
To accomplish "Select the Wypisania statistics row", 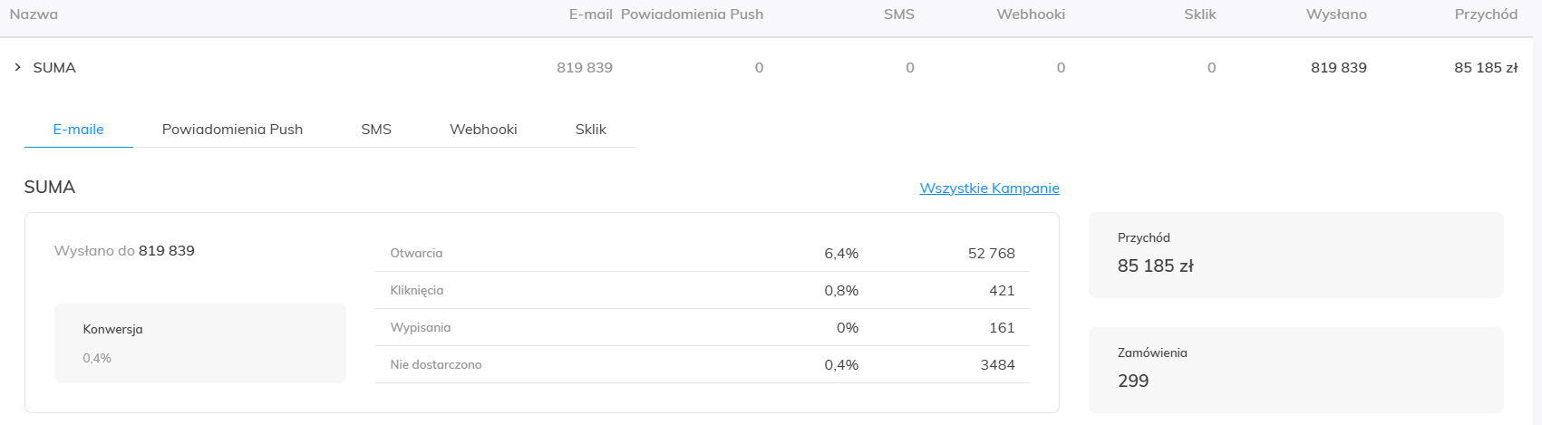I will click(702, 328).
